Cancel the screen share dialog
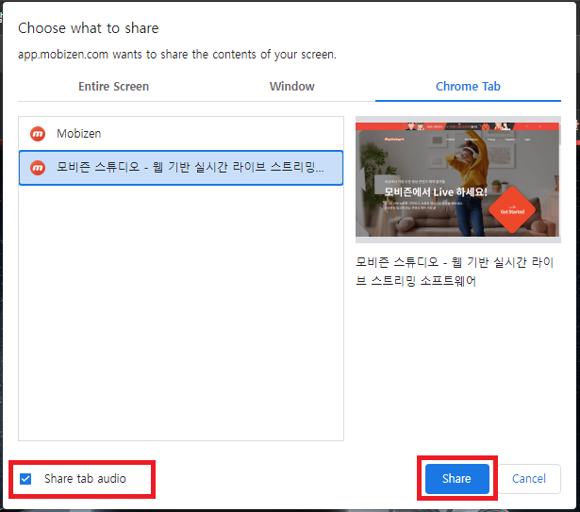The image size is (580, 512). click(529, 479)
